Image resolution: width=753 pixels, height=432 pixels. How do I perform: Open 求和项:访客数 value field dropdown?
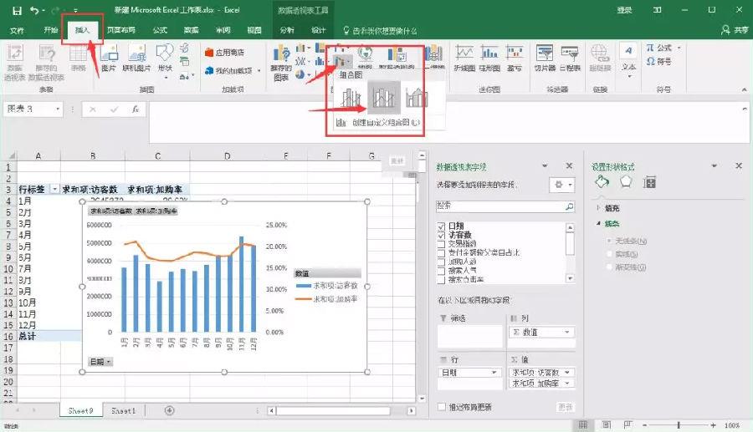tap(567, 373)
